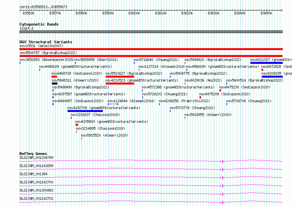292x206 pixels.
Task: Click the blue bracket glyph under nsv1124644
Action: [113, 104]
